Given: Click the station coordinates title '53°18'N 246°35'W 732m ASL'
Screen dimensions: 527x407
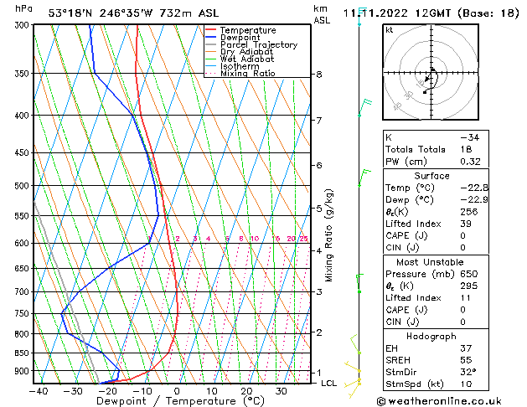Looking at the screenshot, I should 133,13.
